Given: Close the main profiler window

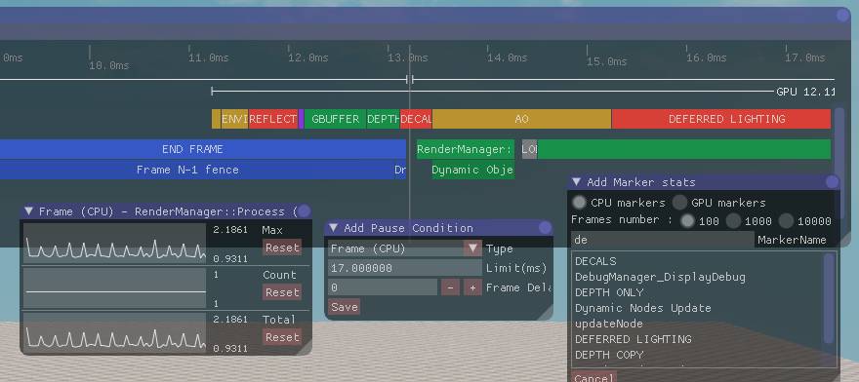Looking at the screenshot, I should tap(843, 16).
